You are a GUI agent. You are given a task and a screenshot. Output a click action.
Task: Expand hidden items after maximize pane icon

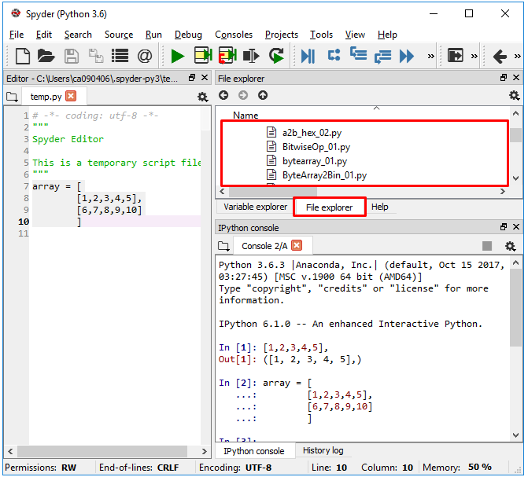[x=474, y=56]
